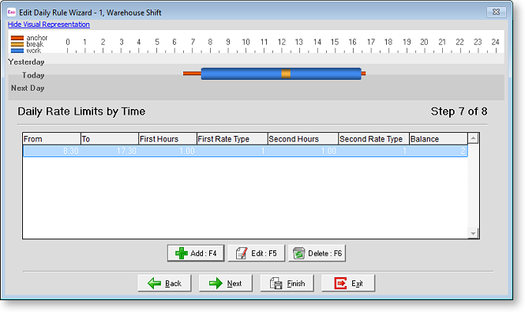
Task: Click the orange break segment on Today bar
Action: coord(286,73)
